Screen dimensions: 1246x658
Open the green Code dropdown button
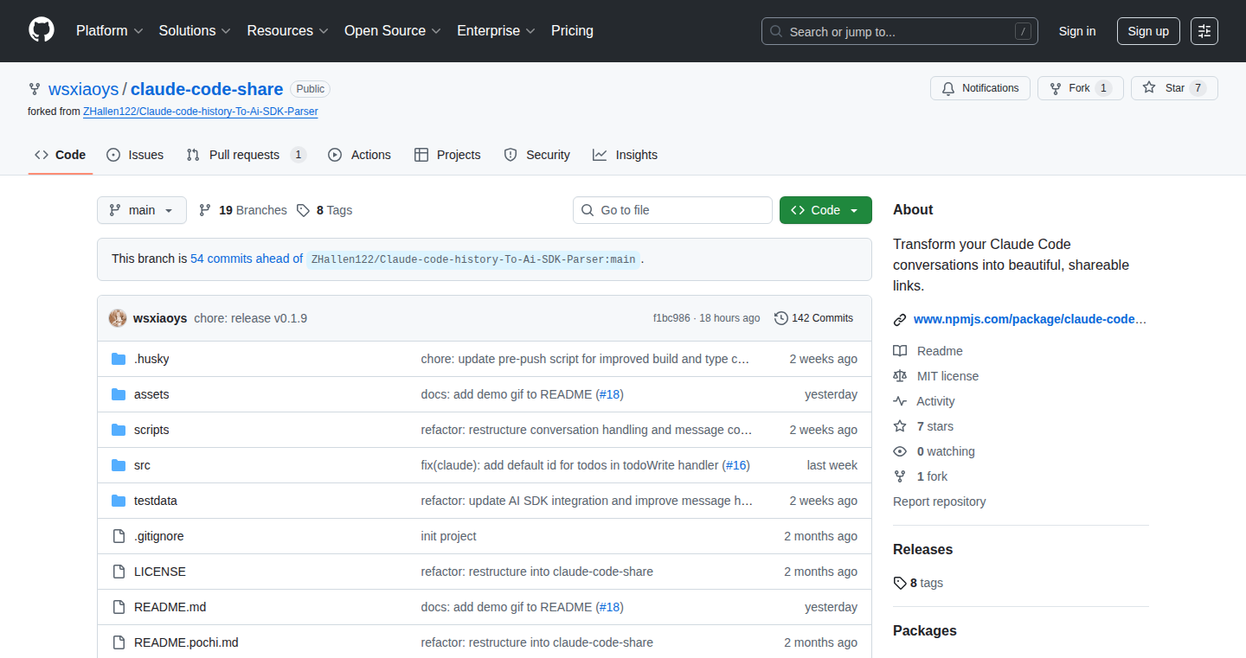point(825,210)
